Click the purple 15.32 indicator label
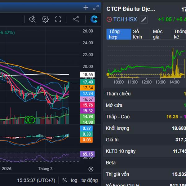 87,111
